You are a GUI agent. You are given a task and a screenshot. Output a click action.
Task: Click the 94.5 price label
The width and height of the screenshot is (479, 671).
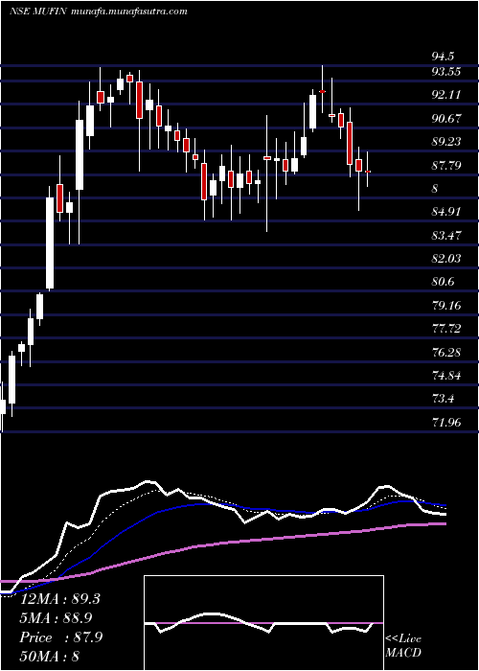click(443, 57)
